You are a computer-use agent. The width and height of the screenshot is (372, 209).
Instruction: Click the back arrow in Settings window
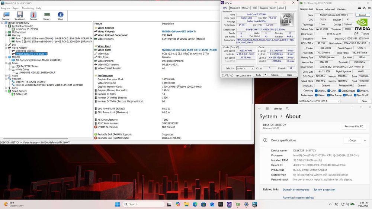[x=259, y=109]
